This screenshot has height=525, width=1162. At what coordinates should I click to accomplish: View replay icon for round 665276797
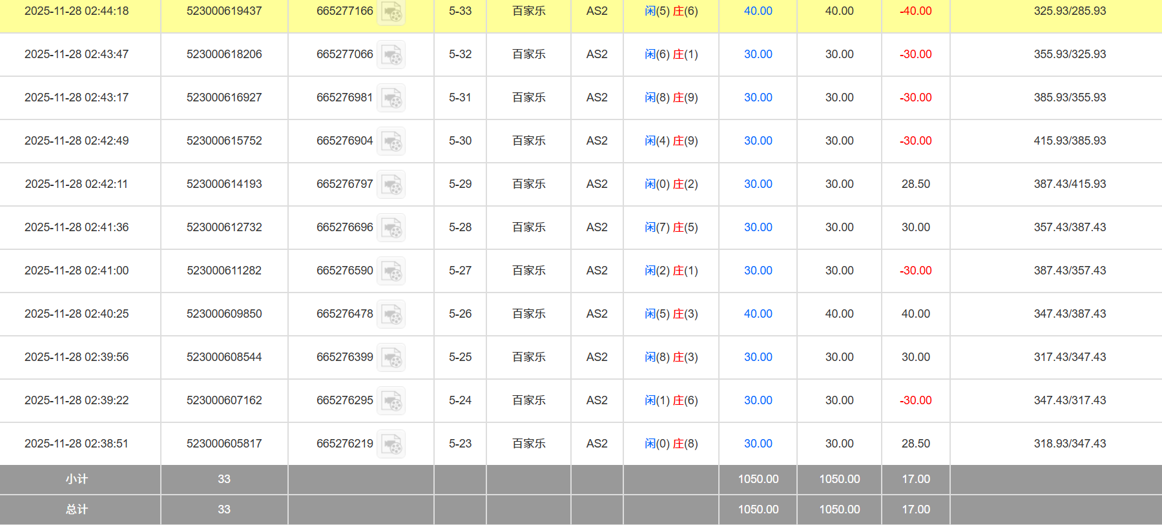tap(391, 185)
